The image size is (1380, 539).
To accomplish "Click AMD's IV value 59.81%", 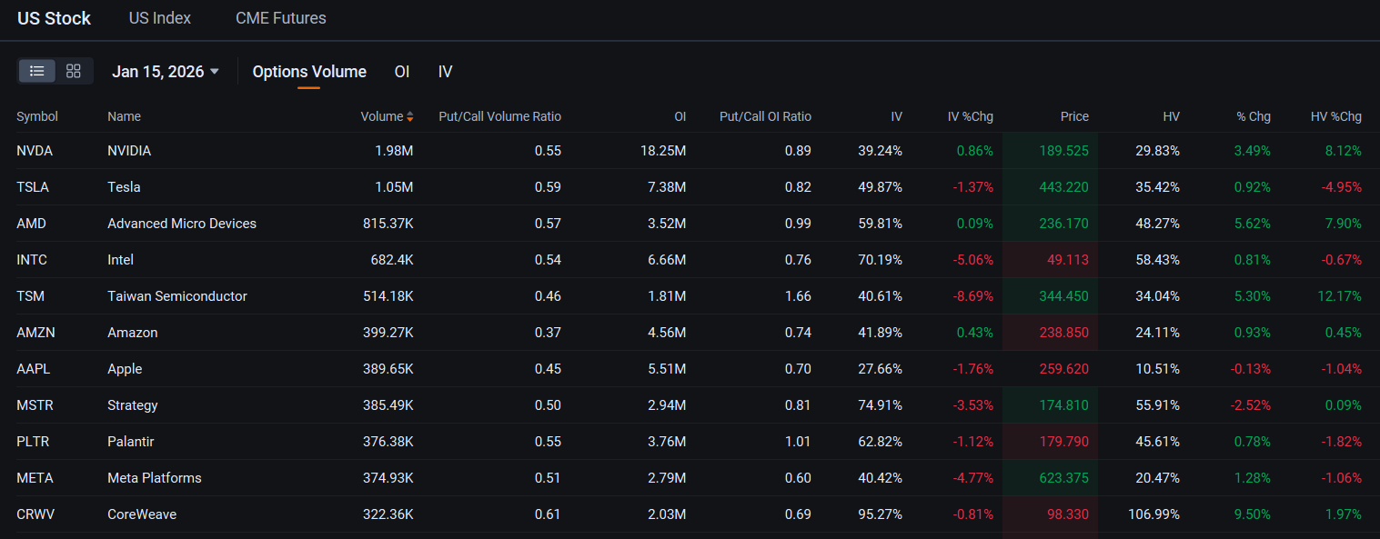I will point(880,224).
